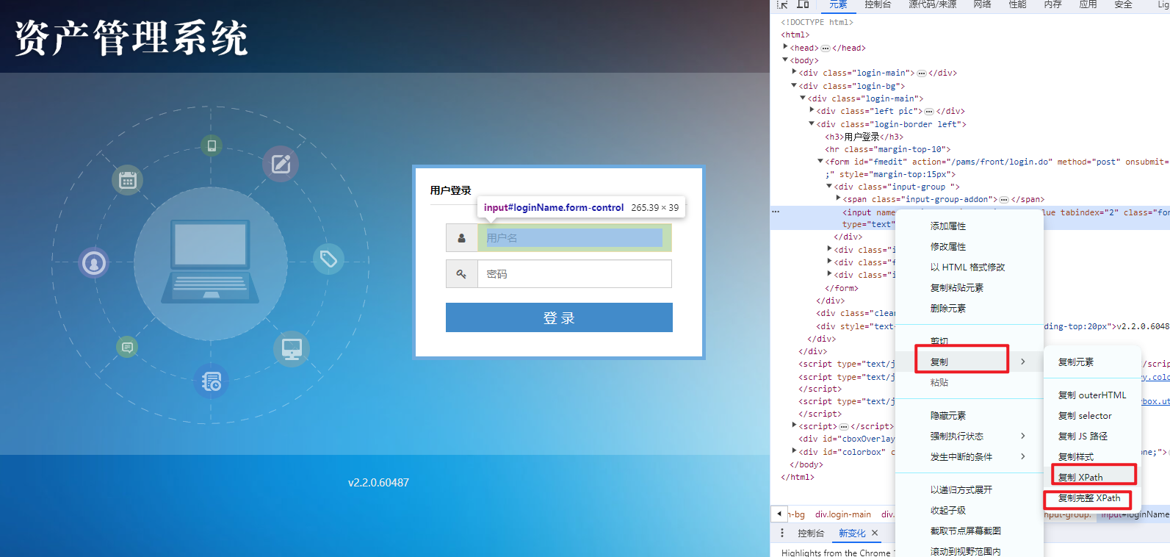Click the 用户名 input field
Screen dimensions: 1170x557
point(574,238)
